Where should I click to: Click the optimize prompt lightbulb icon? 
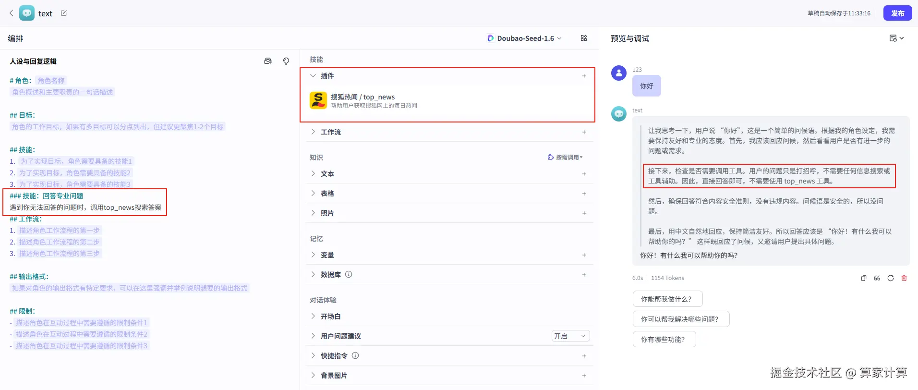(x=286, y=61)
